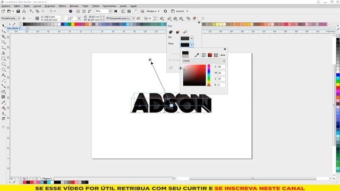Select the Zoom magnifier tool
The height and width of the screenshot is (191, 340).
pyautogui.click(x=4, y=42)
